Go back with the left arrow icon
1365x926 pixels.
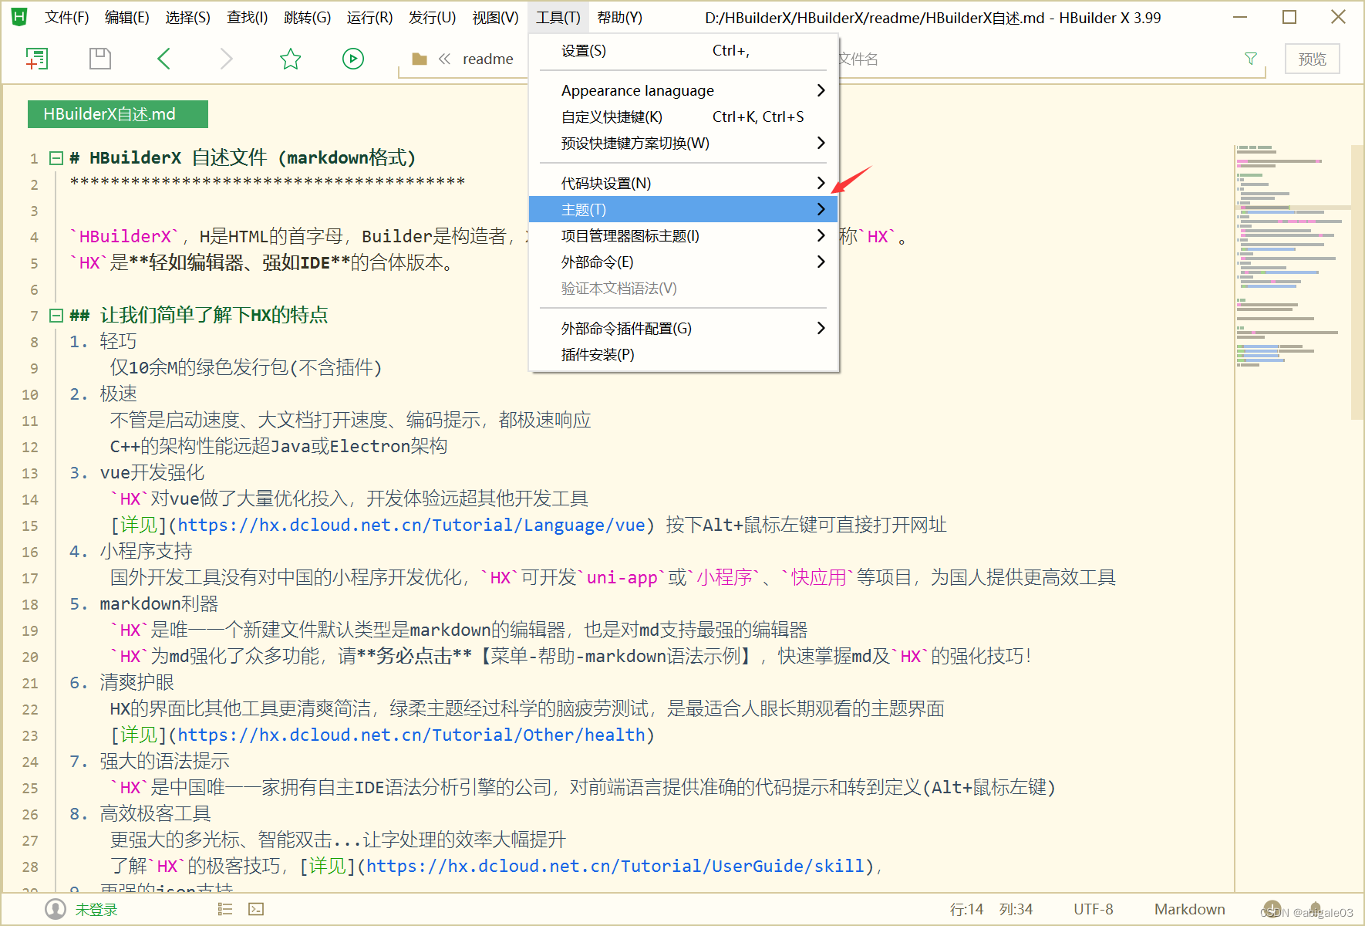point(163,59)
